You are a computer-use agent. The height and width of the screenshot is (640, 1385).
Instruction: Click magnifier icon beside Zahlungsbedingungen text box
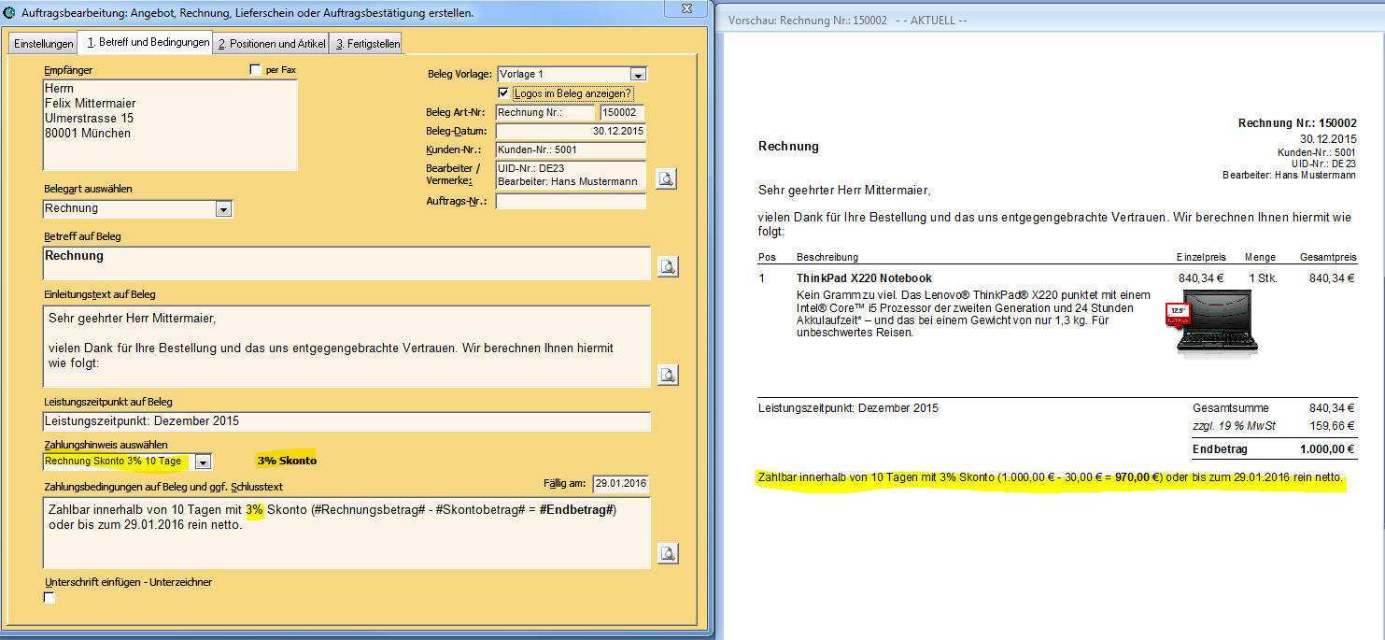[667, 553]
